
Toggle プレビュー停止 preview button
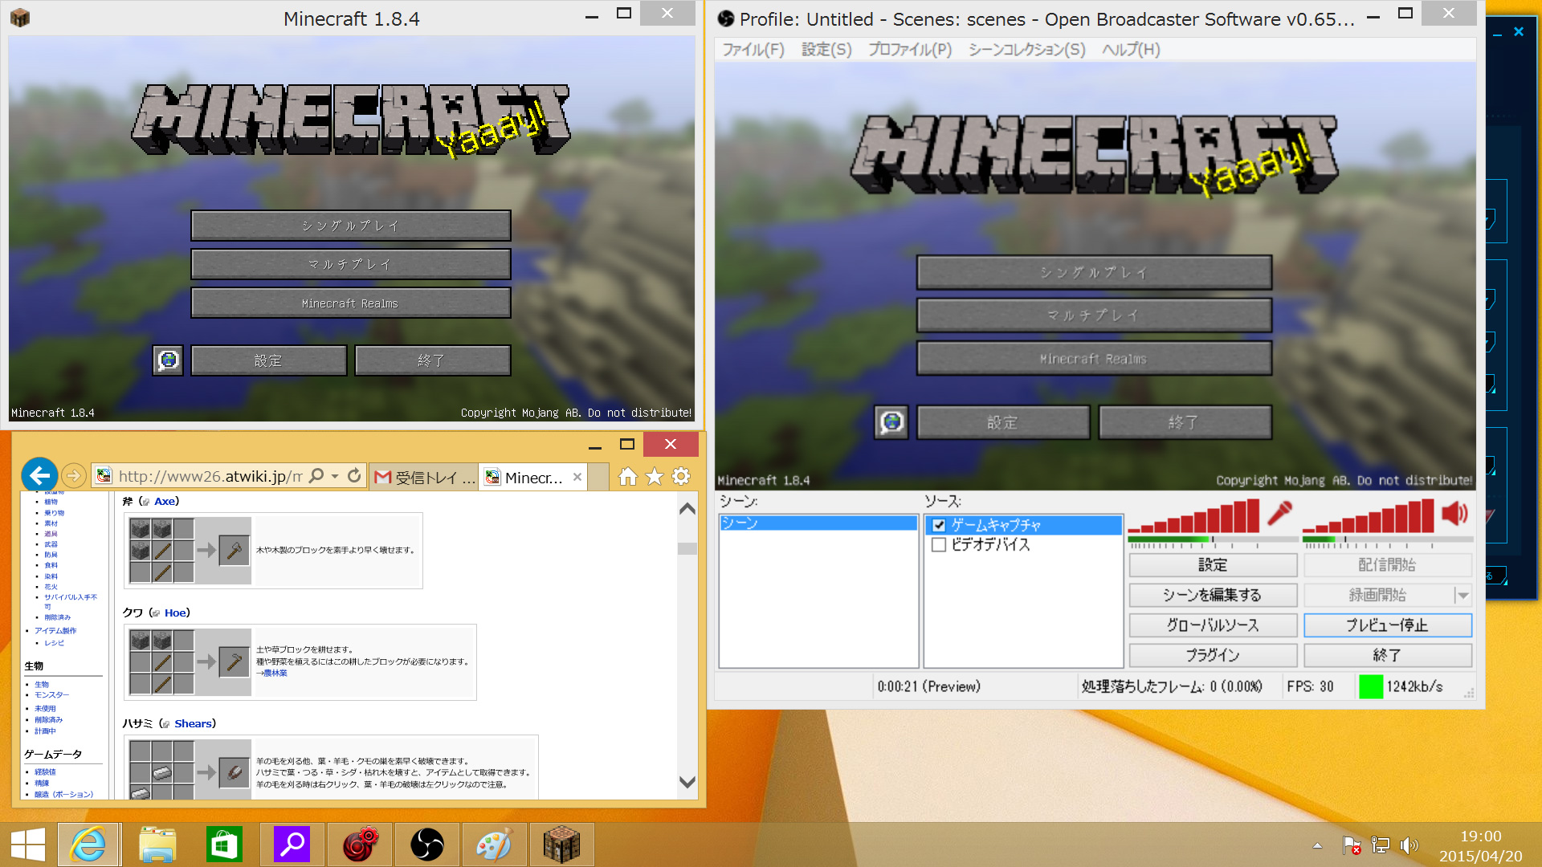tap(1387, 625)
